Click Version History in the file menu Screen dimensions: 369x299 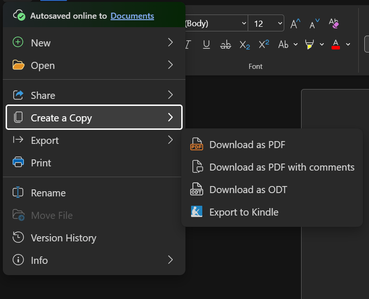(x=63, y=238)
